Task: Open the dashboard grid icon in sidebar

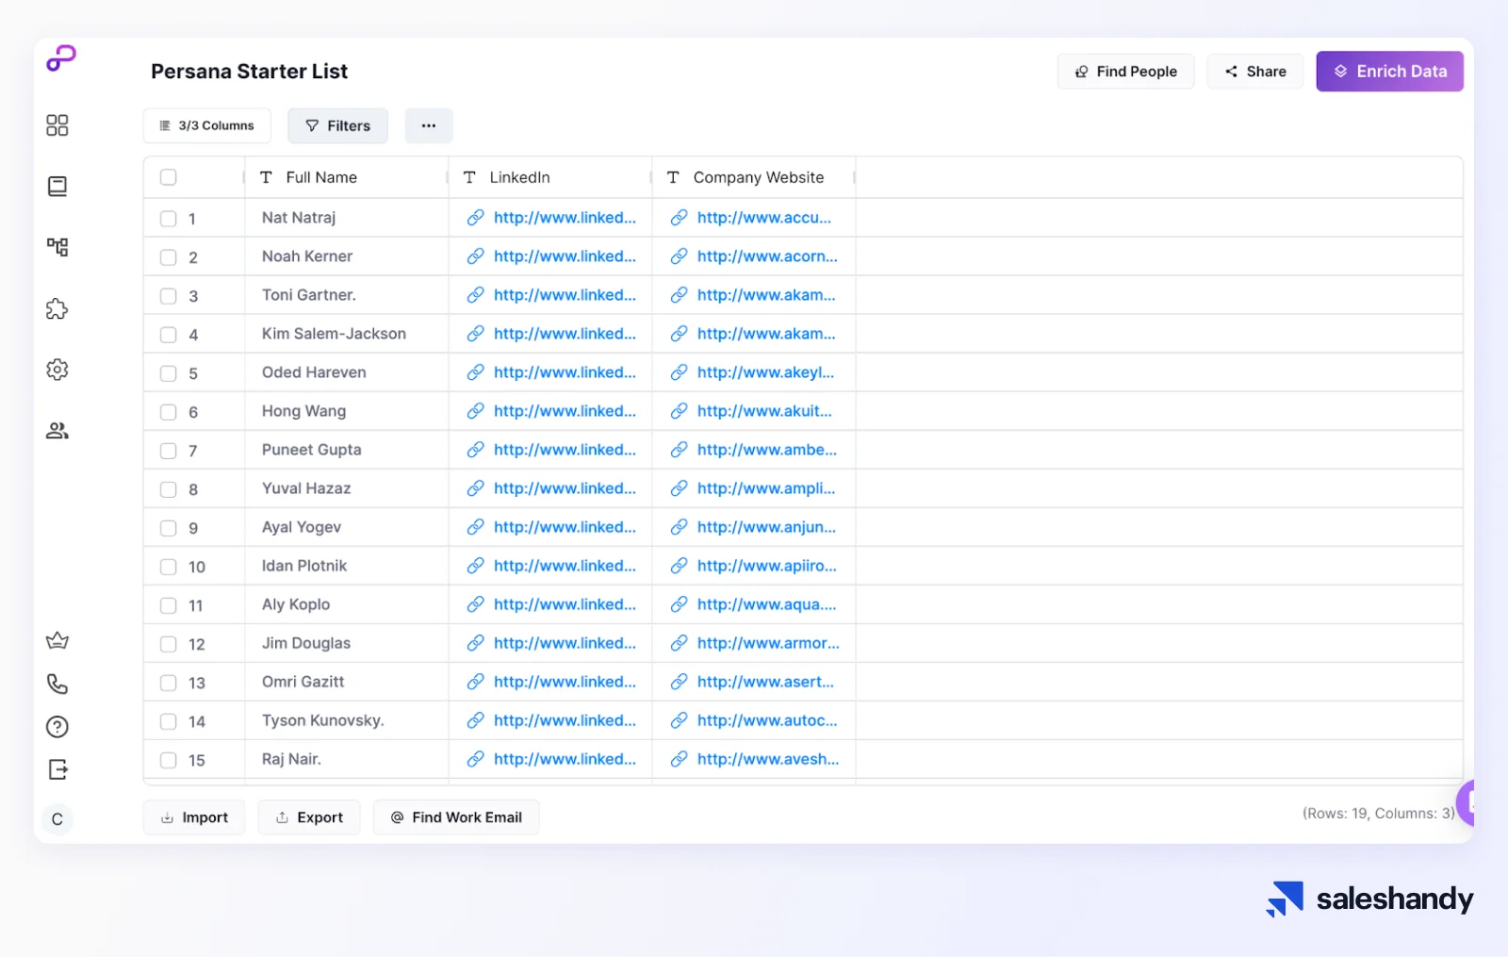Action: pyautogui.click(x=57, y=124)
